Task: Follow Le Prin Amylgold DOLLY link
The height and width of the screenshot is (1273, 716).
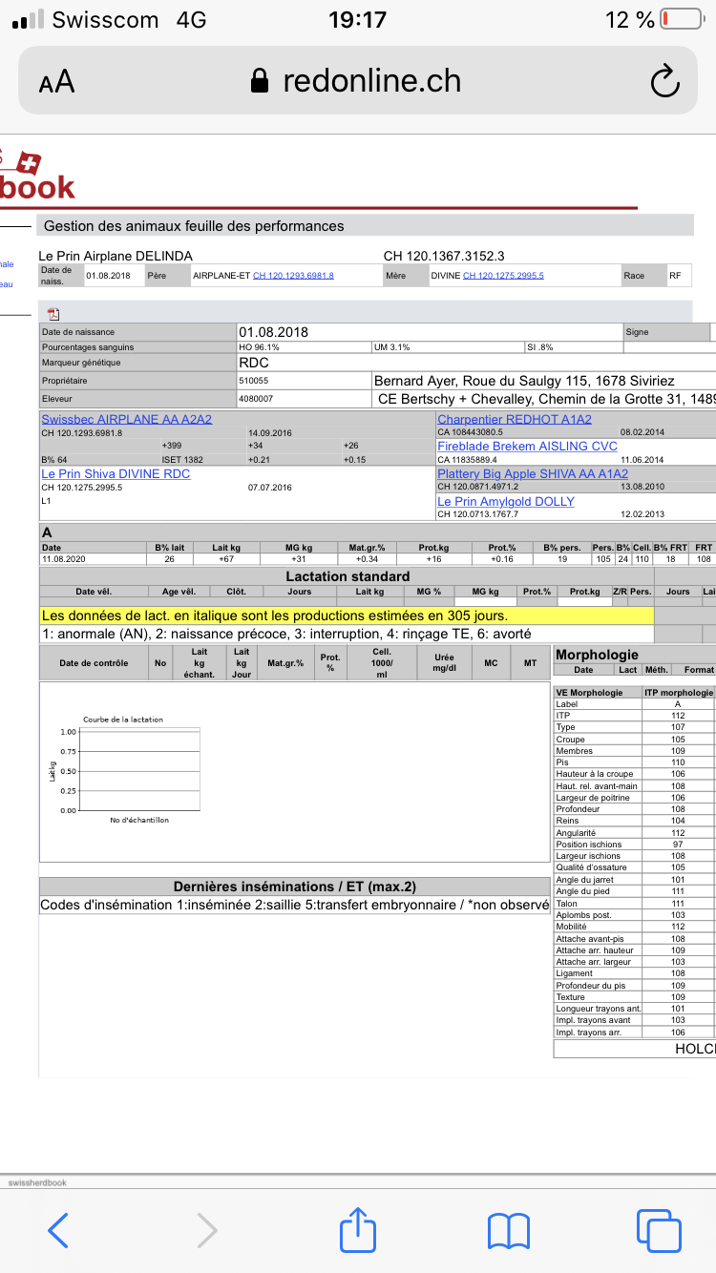Action: (x=505, y=501)
